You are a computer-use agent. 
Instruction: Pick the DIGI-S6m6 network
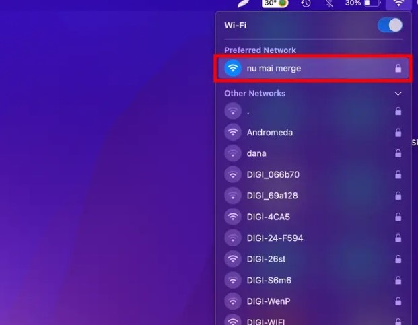[x=313, y=280]
